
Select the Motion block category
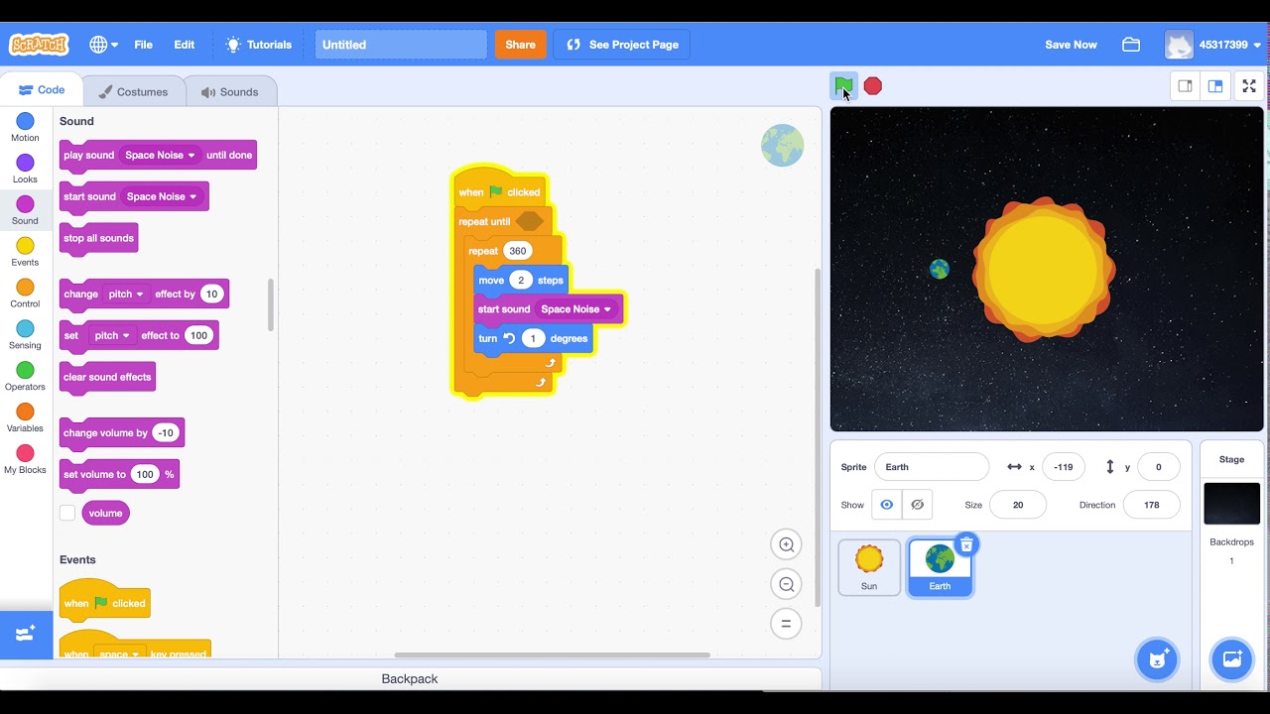coord(25,128)
